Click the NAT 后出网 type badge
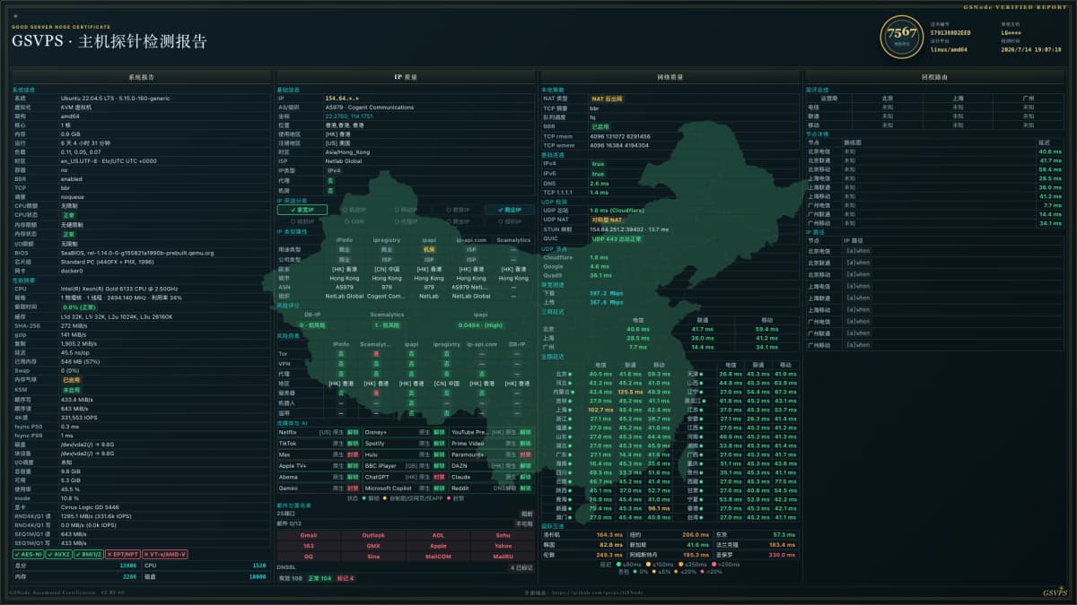Viewport: 1077px width, 605px height. coord(607,98)
